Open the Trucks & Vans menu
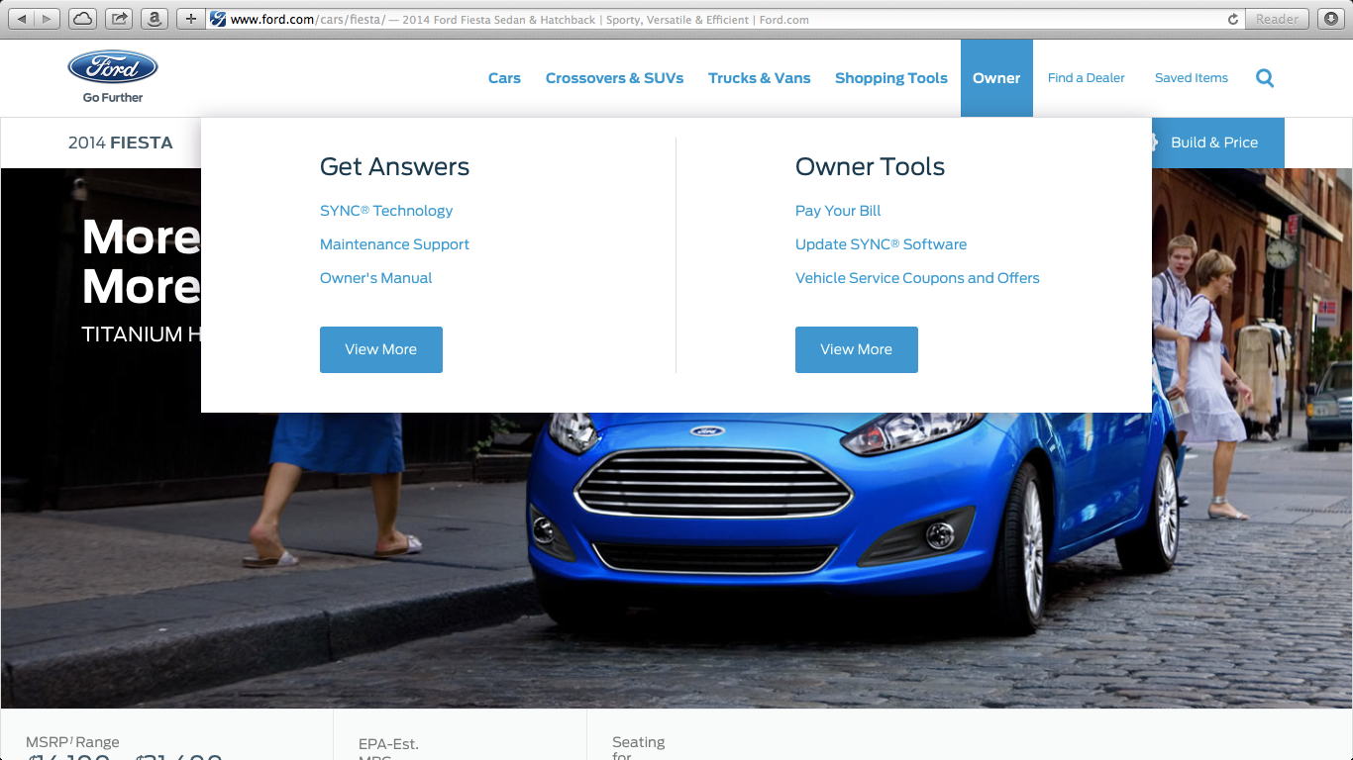1353x760 pixels. point(759,78)
